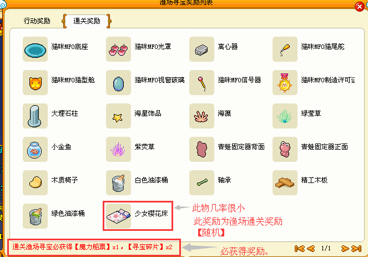
Task: Click the 猫咪MFO光罩 item icon
Action: (x=118, y=50)
